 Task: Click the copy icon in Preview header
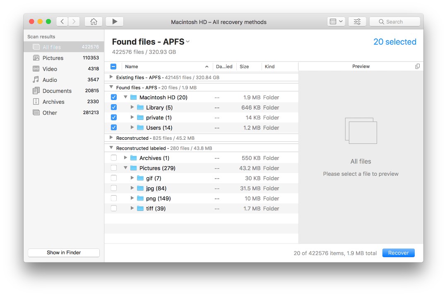point(417,66)
